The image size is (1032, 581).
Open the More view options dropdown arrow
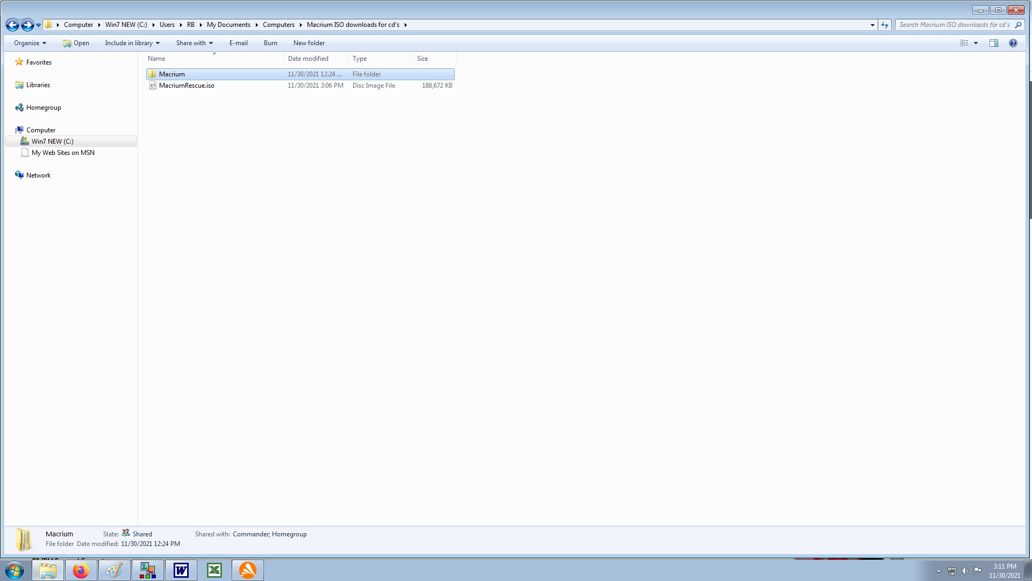[976, 43]
